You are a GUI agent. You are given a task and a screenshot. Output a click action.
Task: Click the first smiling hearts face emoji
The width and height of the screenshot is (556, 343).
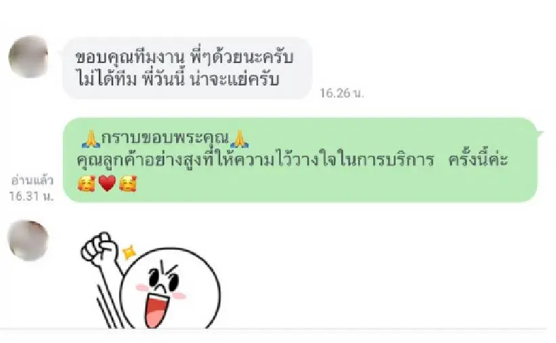click(x=87, y=184)
